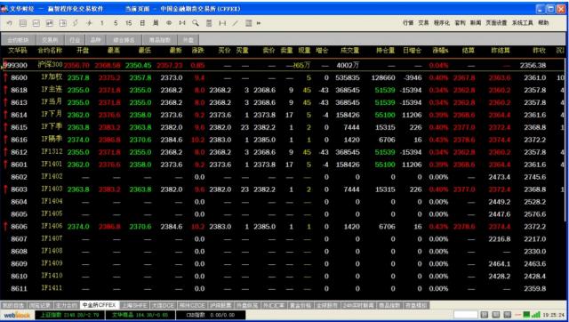
Task: Switch to weekly (周) chart period
Action: (156, 23)
